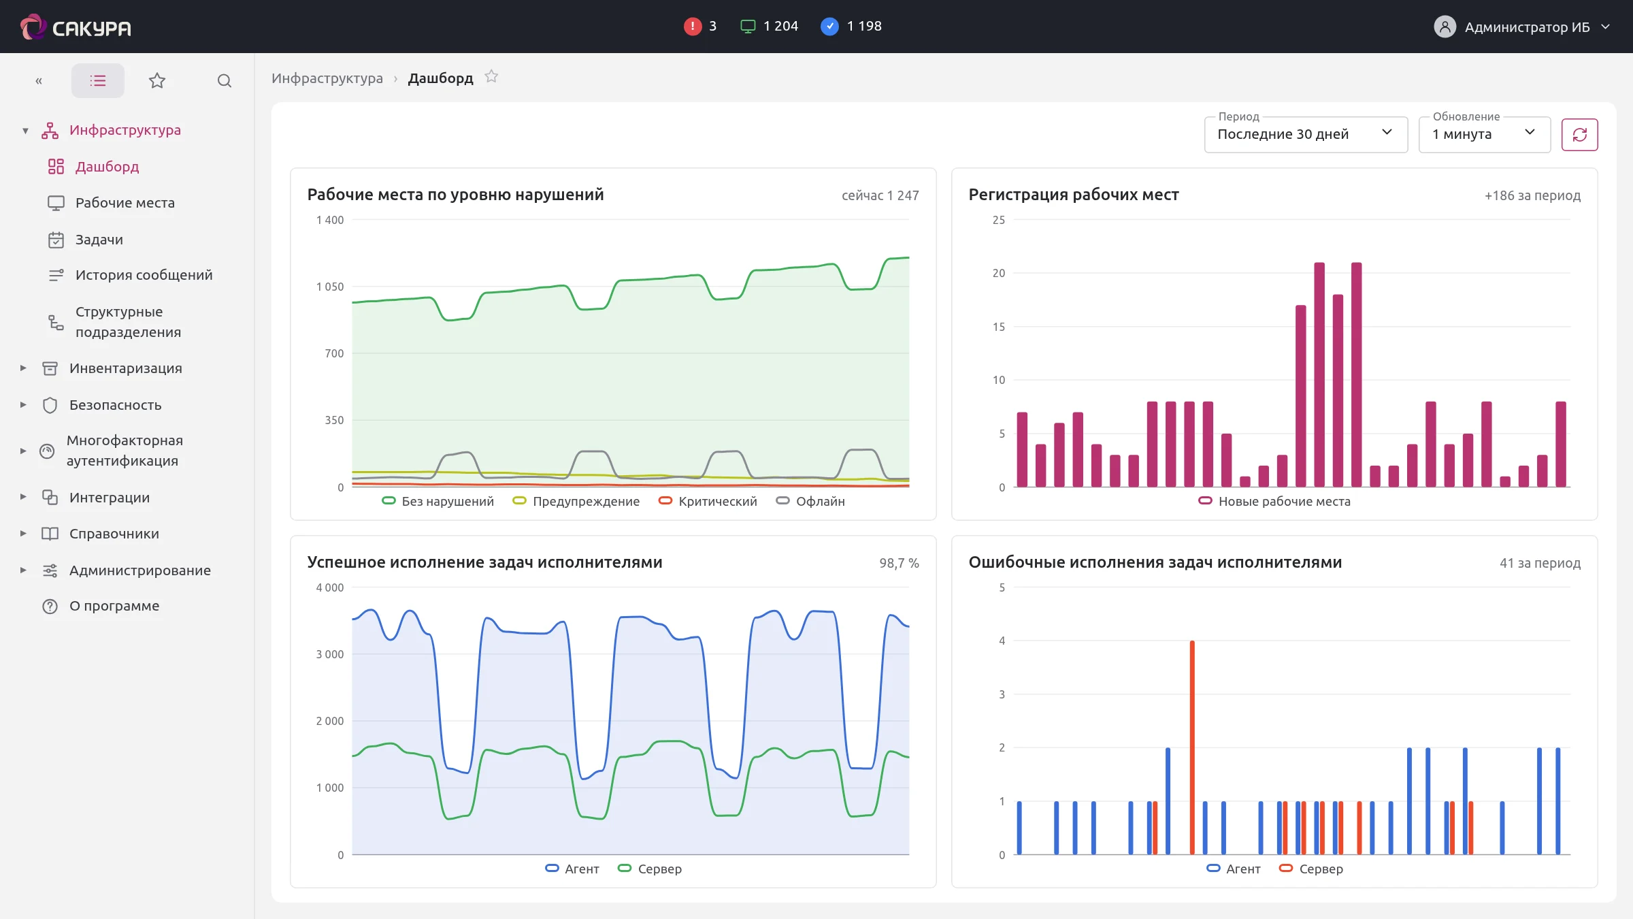Viewport: 1633px width, 919px height.
Task: Click the Администрирование sliders icon
Action: pos(50,570)
